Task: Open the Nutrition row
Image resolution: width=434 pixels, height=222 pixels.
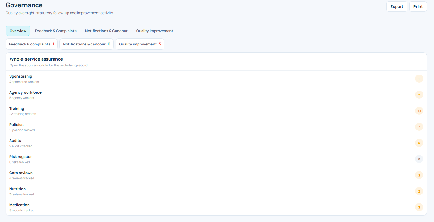Action: (x=216, y=191)
